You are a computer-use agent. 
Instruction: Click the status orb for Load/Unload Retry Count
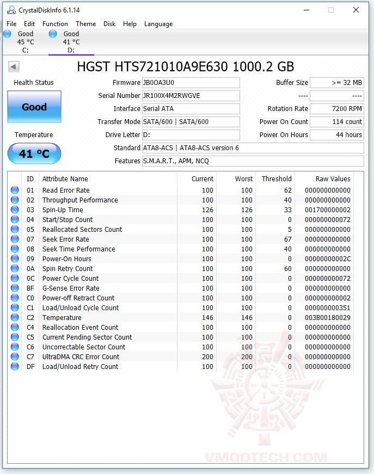[x=15, y=366]
